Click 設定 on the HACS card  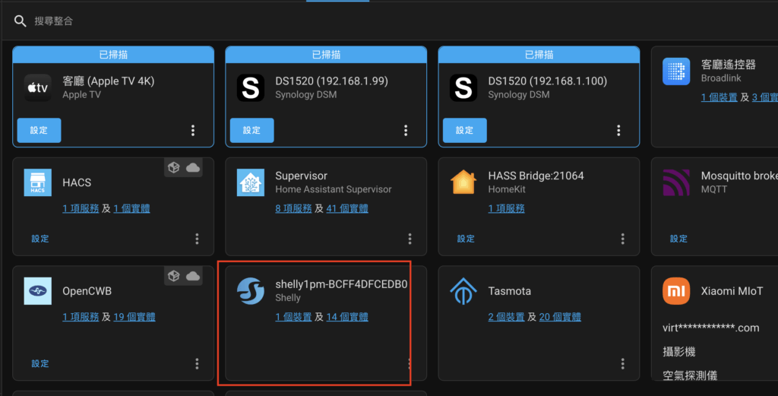pos(40,239)
